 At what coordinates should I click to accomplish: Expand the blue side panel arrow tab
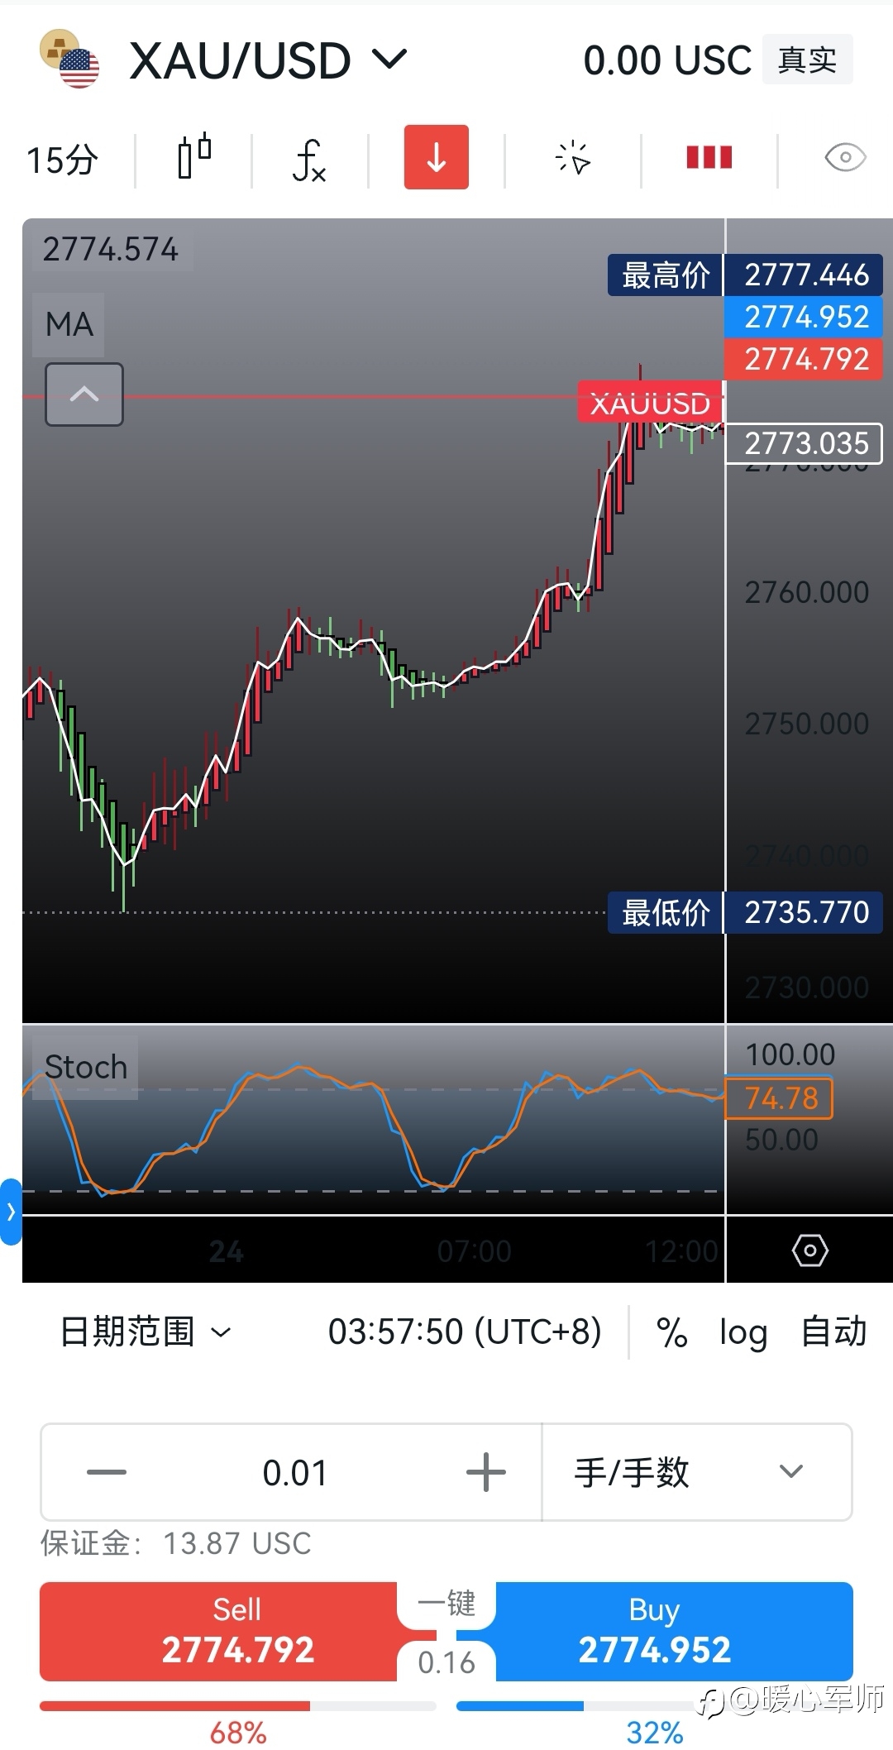pyautogui.click(x=11, y=1212)
